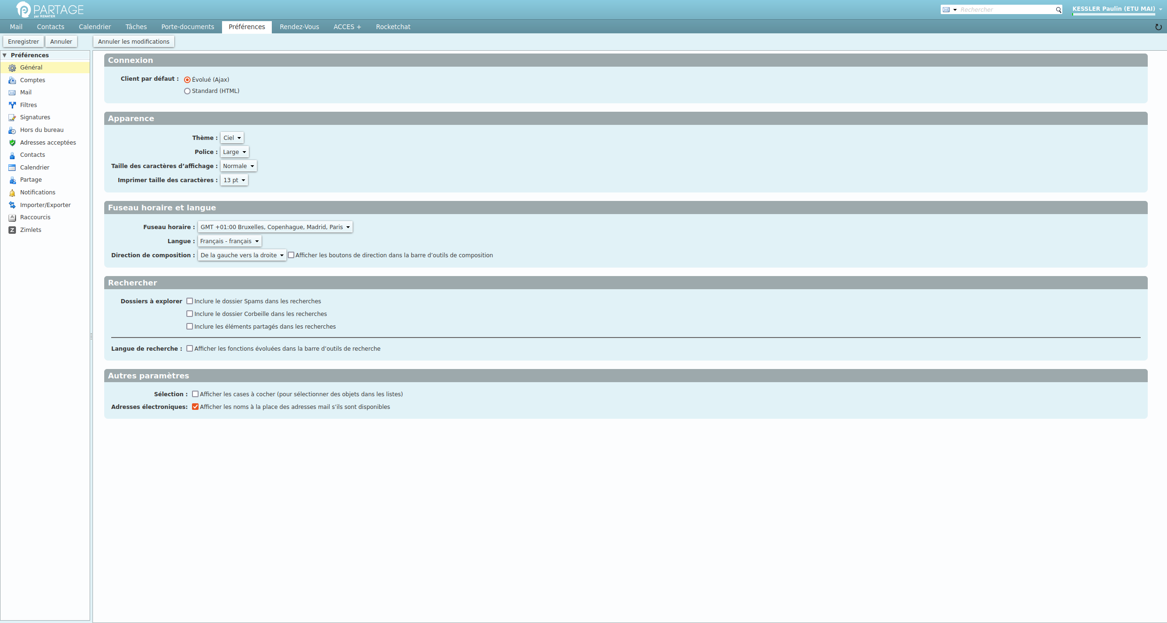This screenshot has width=1167, height=623.
Task: Open the Langue dropdown
Action: pyautogui.click(x=230, y=241)
